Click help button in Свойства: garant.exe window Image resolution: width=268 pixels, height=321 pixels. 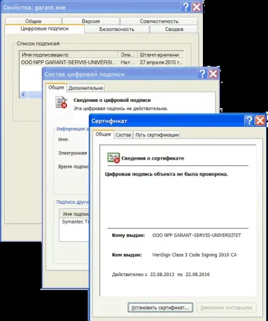[186, 7]
